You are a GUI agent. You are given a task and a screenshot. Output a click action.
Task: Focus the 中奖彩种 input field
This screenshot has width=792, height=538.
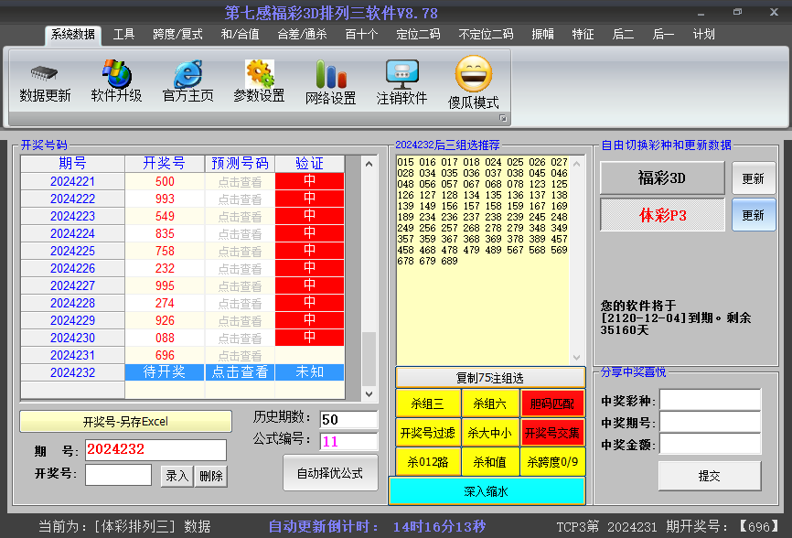(711, 400)
